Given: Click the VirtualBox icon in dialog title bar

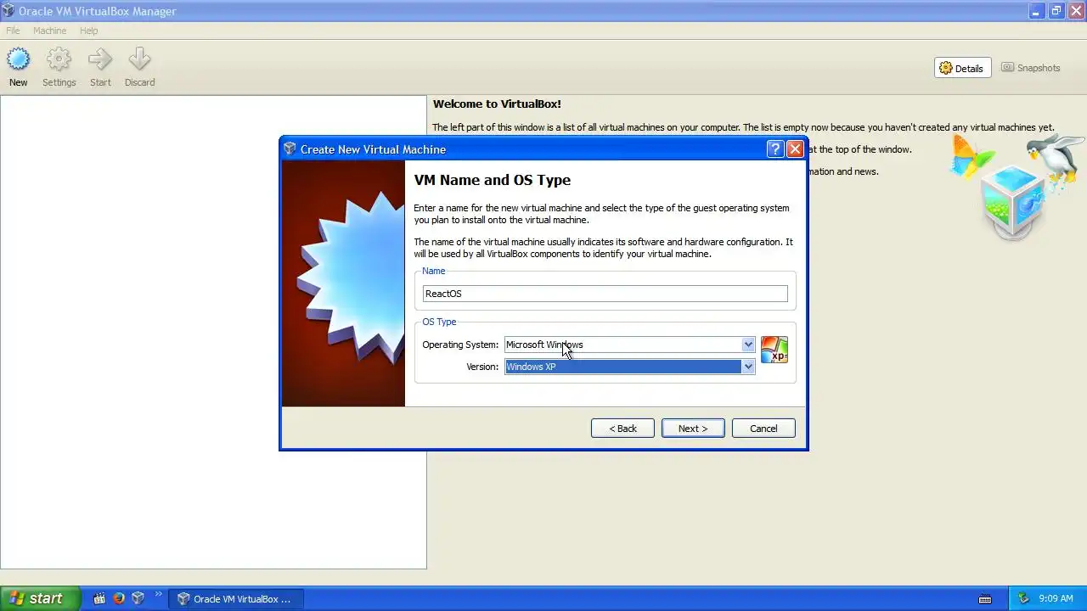Looking at the screenshot, I should tap(290, 149).
